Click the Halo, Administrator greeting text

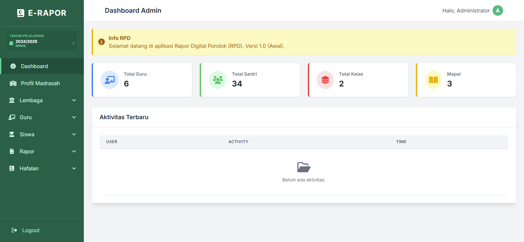pos(466,10)
